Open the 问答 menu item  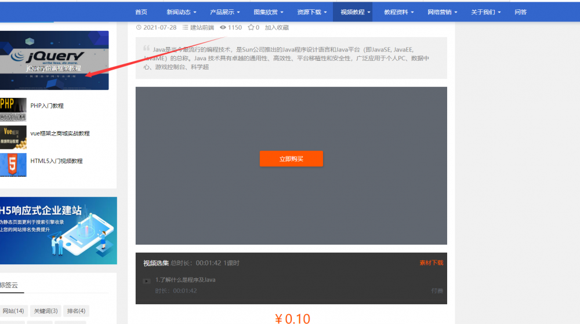click(520, 12)
